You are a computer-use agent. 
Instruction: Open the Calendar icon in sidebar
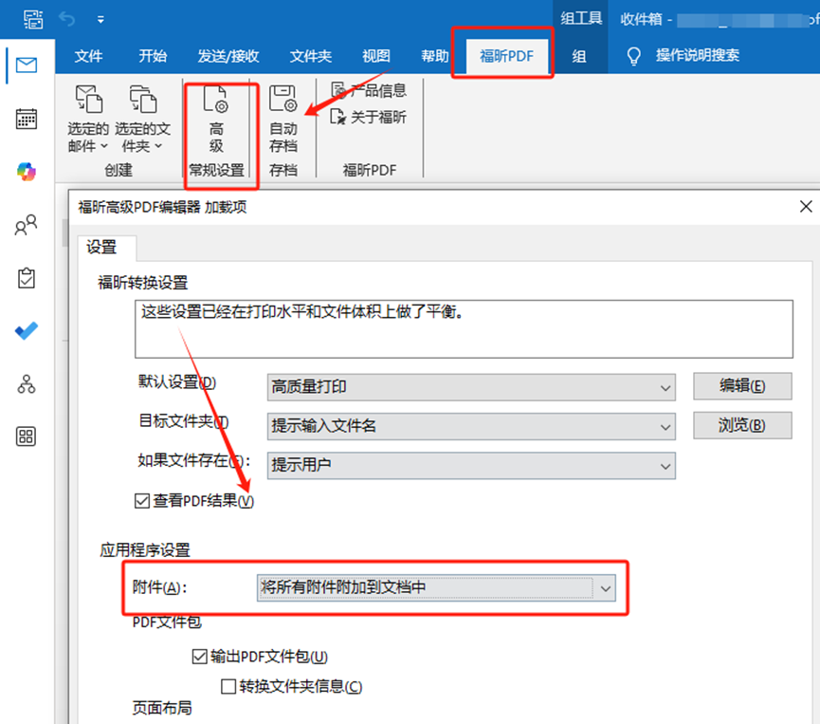[x=27, y=119]
